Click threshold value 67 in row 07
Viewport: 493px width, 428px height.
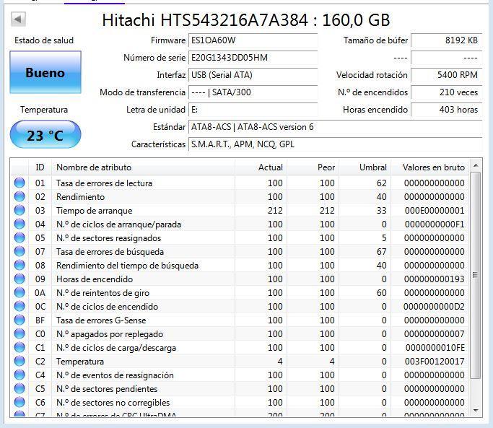(x=382, y=252)
